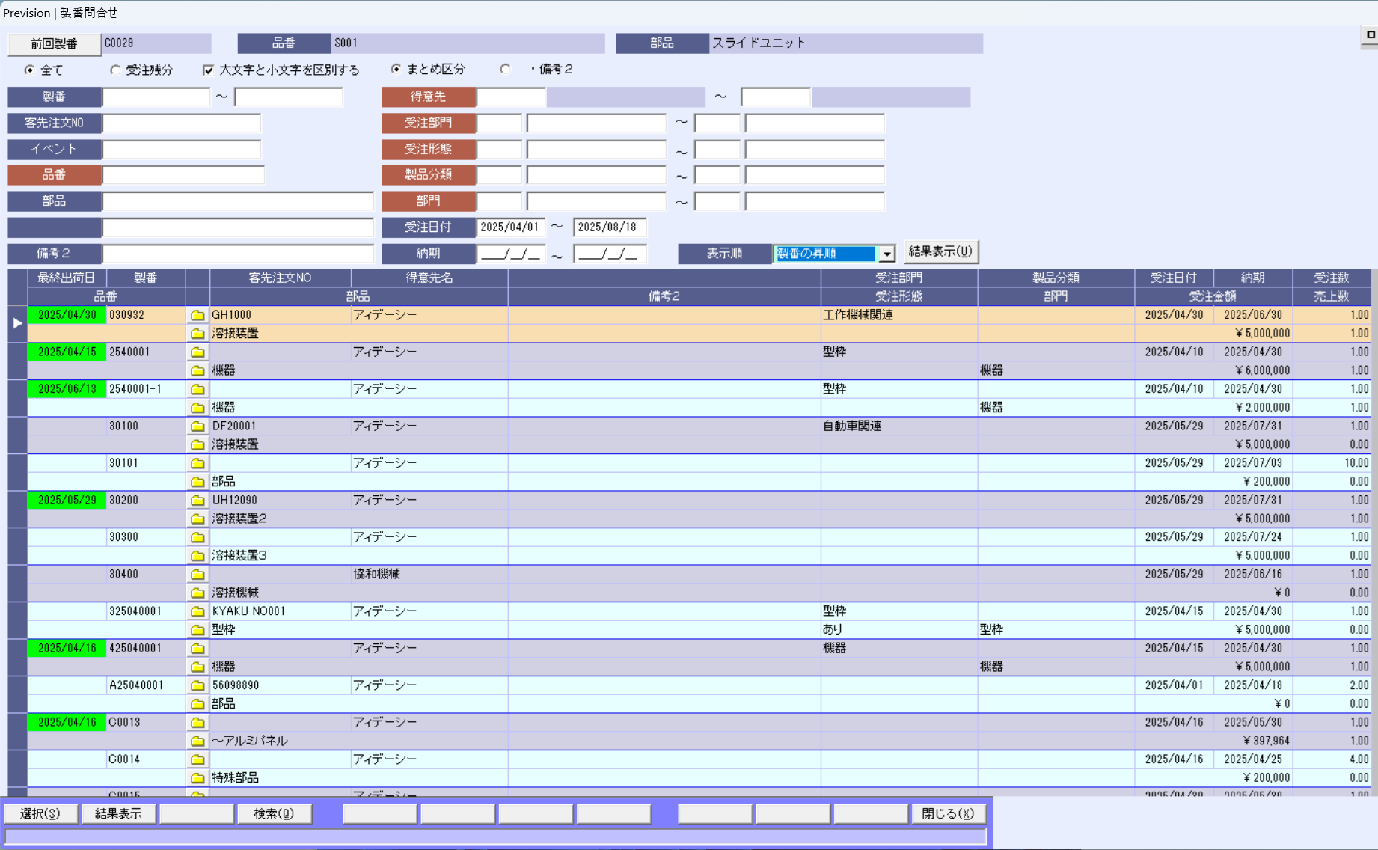1378x850 pixels.
Task: Click the 閉じる(X) button
Action: point(947,813)
